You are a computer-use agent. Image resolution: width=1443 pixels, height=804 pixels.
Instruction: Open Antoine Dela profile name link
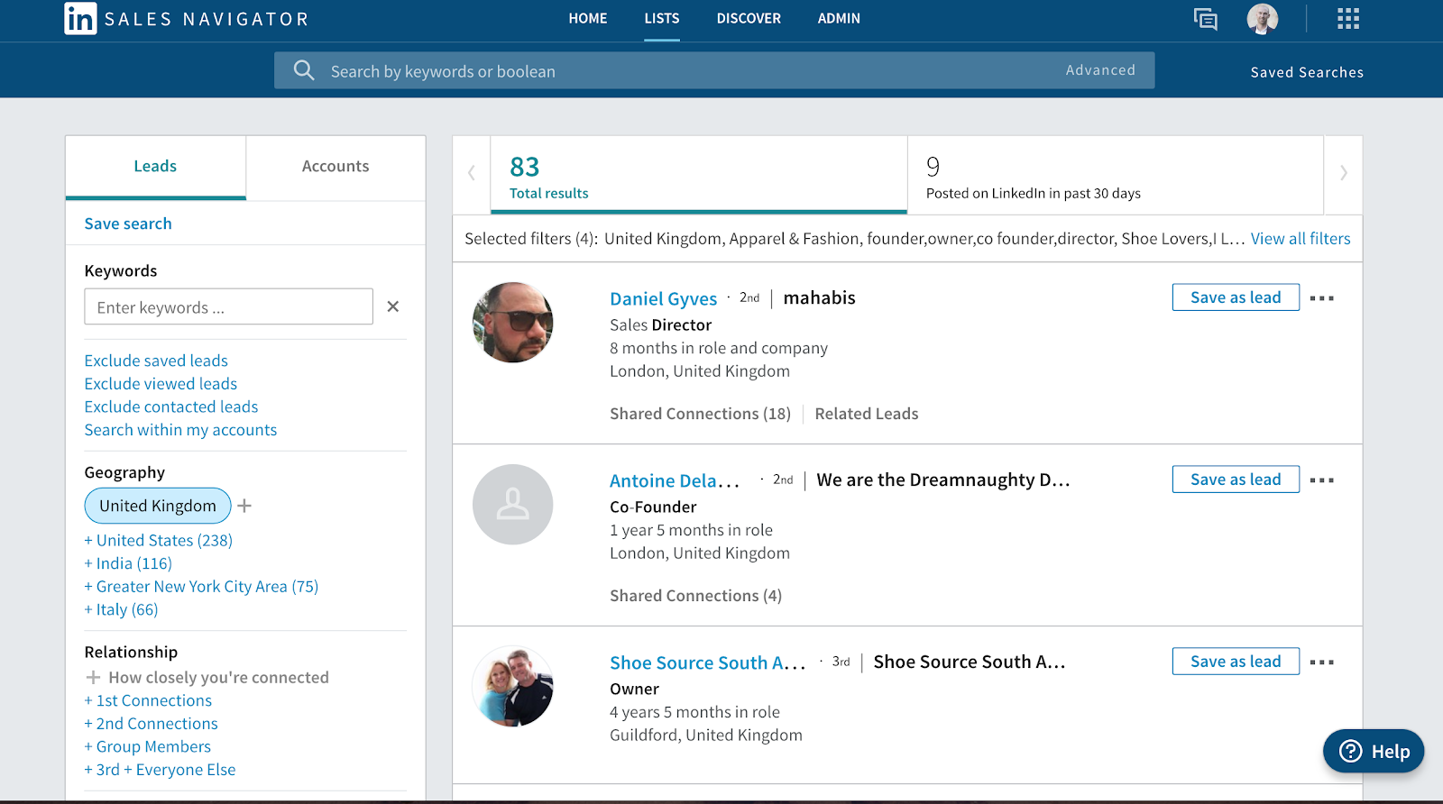675,481
